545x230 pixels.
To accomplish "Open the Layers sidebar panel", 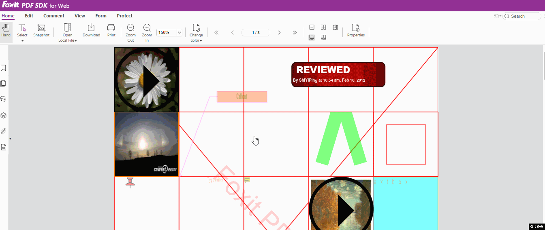I will pos(4,115).
